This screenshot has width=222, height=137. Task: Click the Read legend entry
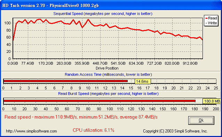(x=211, y=18)
